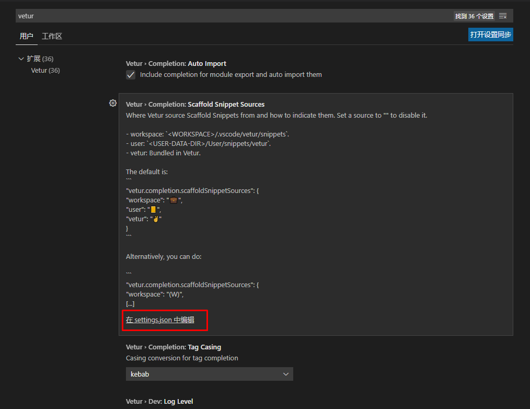Viewport: 530px width, 409px height.
Task: Click the Completion: Auto Import setting title
Action: (176, 64)
